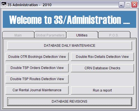The height and width of the screenshot is (111, 139).
Task: Close the 3S Administration window
Action: click(x=134, y=5)
